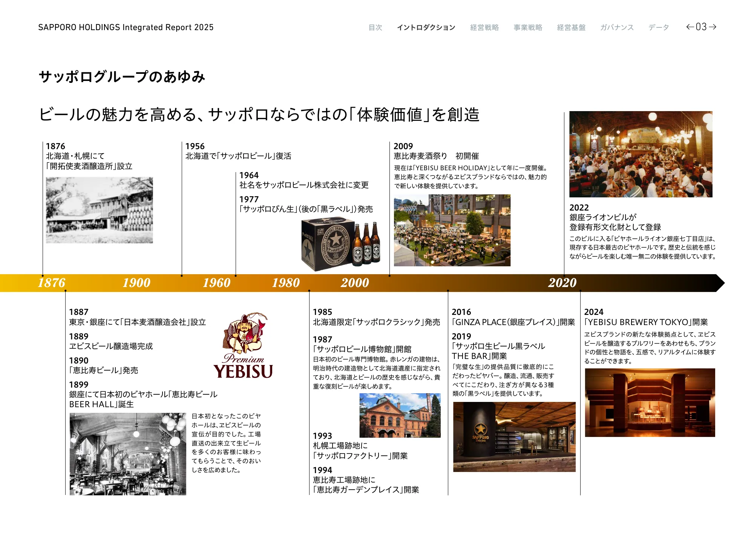
Task: Click the サッポログループのあゆみ heading
Action: [x=122, y=77]
